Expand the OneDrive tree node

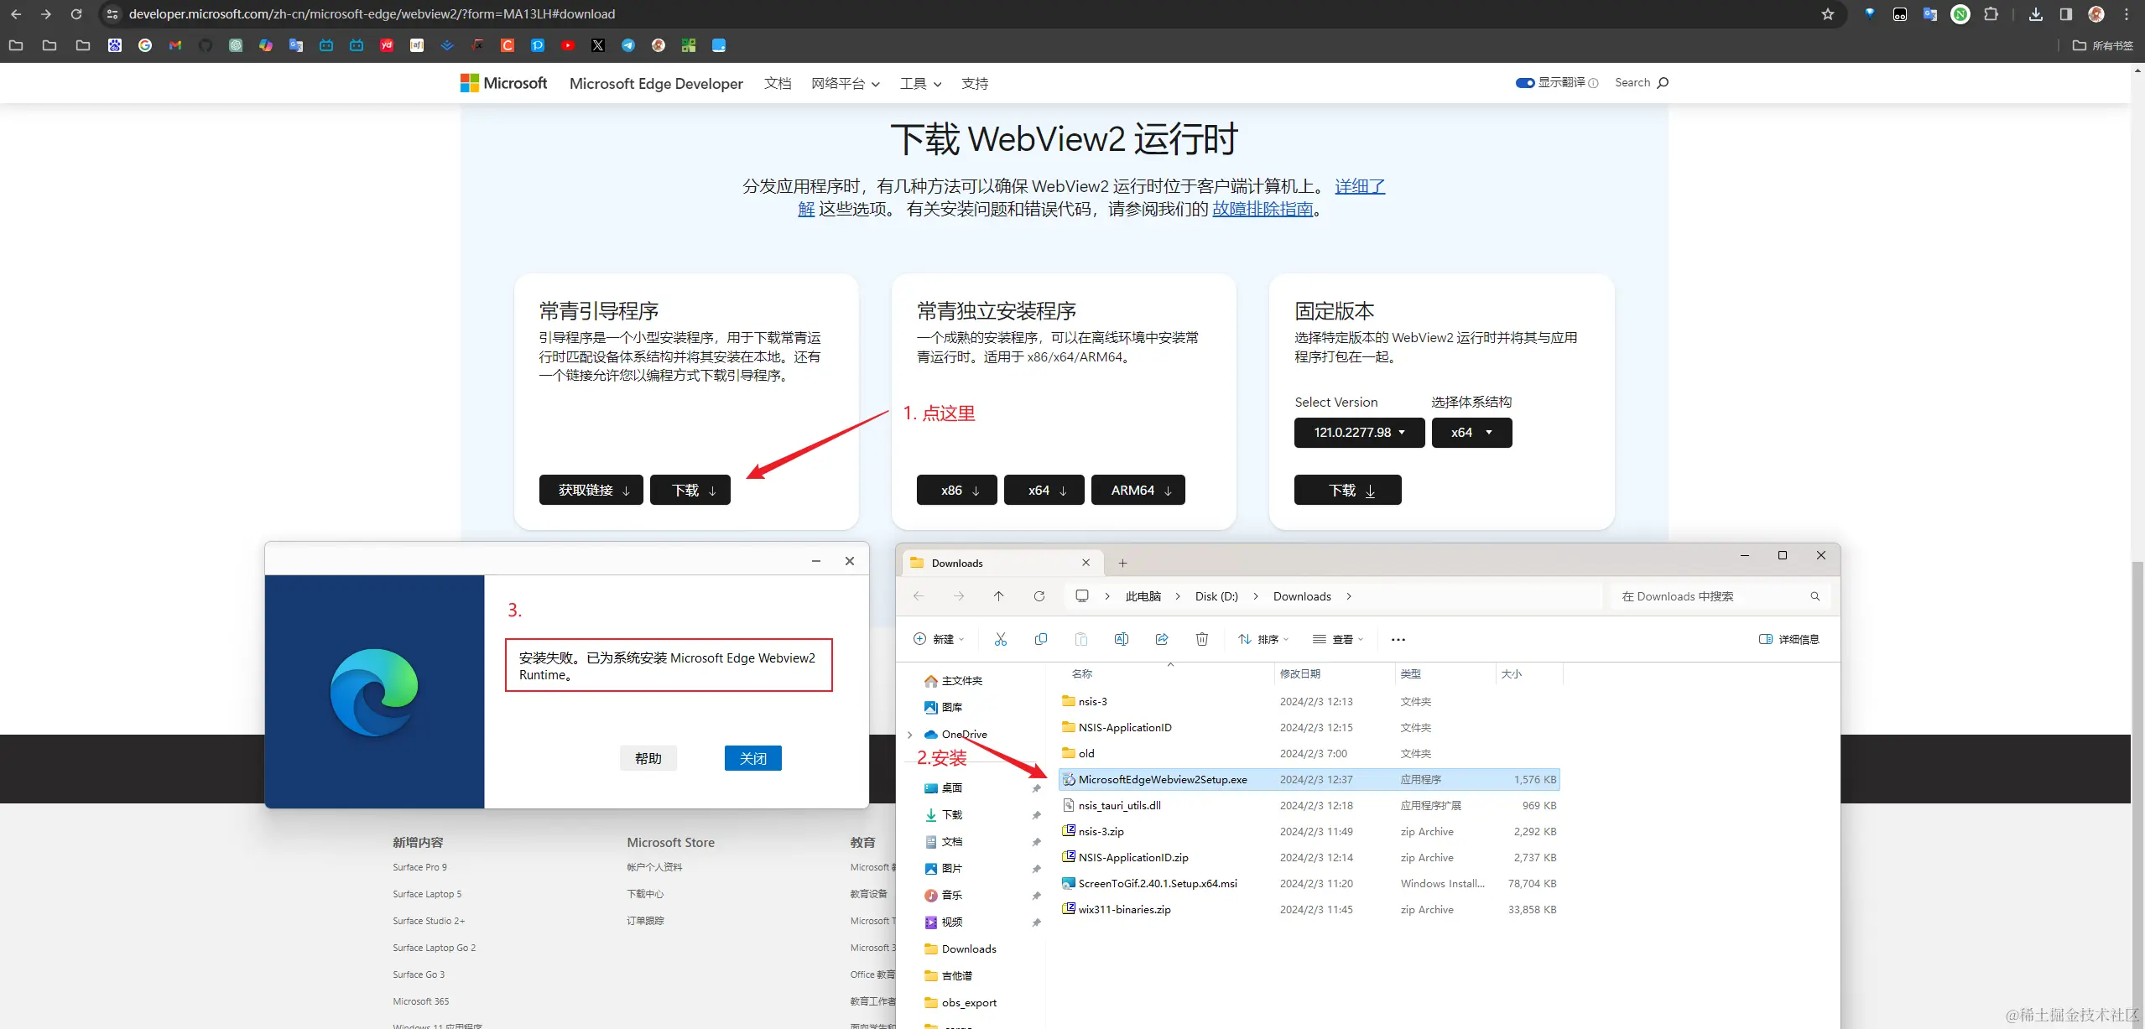910,735
